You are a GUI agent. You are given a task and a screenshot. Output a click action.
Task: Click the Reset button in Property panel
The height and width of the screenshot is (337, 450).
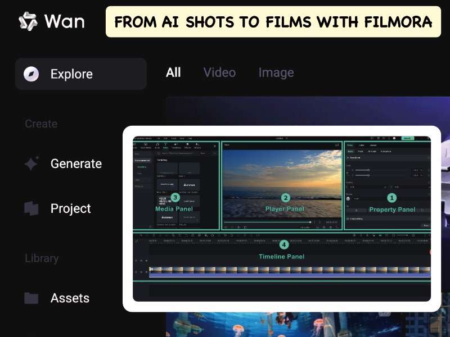(x=426, y=226)
